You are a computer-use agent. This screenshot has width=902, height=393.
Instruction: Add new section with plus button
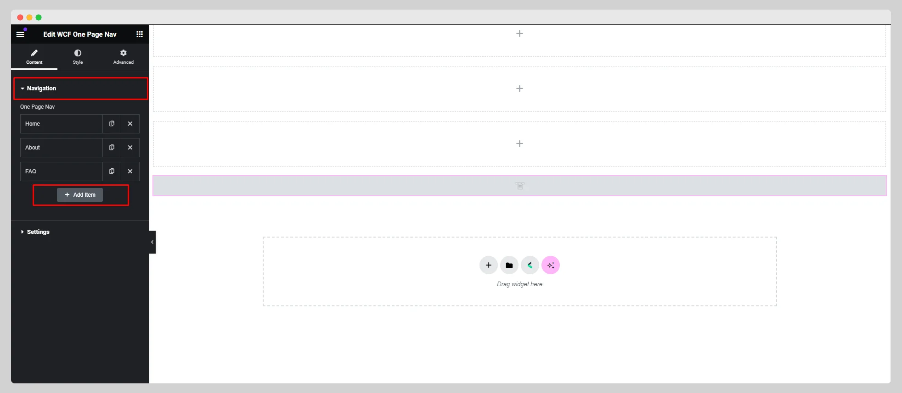(x=489, y=265)
